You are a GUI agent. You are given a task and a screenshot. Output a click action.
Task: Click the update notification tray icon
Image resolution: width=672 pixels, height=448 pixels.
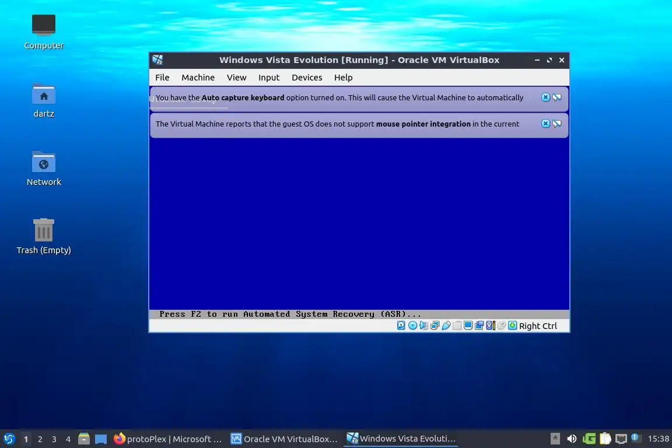pyautogui.click(x=636, y=437)
